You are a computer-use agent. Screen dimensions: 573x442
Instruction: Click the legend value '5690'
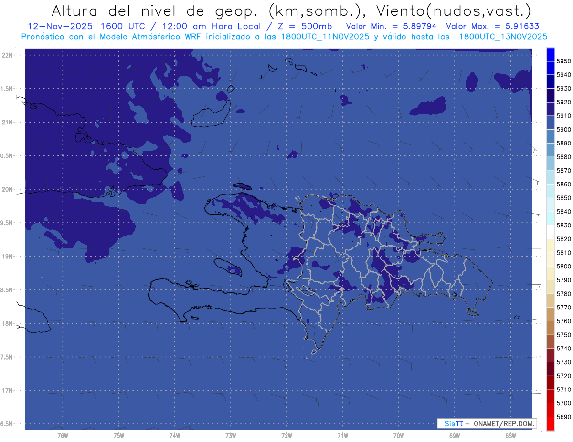(x=564, y=416)
